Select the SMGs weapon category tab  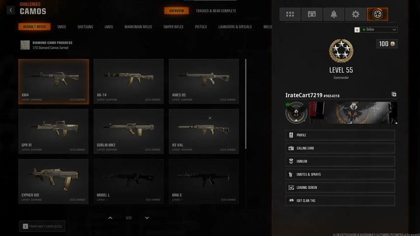coord(61,27)
